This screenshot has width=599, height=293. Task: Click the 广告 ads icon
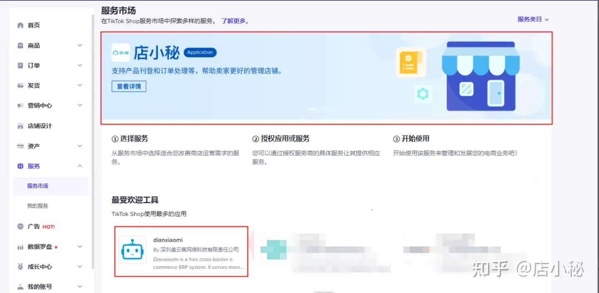click(x=20, y=227)
